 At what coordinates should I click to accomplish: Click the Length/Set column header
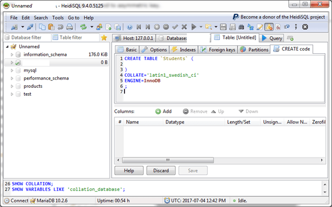coord(243,122)
